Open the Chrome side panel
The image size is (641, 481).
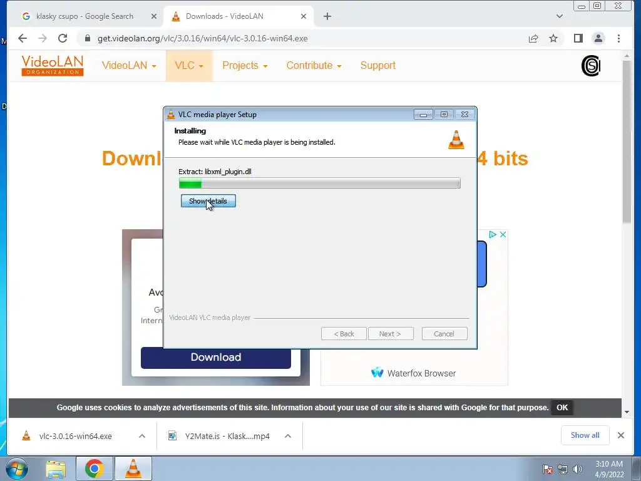(578, 38)
